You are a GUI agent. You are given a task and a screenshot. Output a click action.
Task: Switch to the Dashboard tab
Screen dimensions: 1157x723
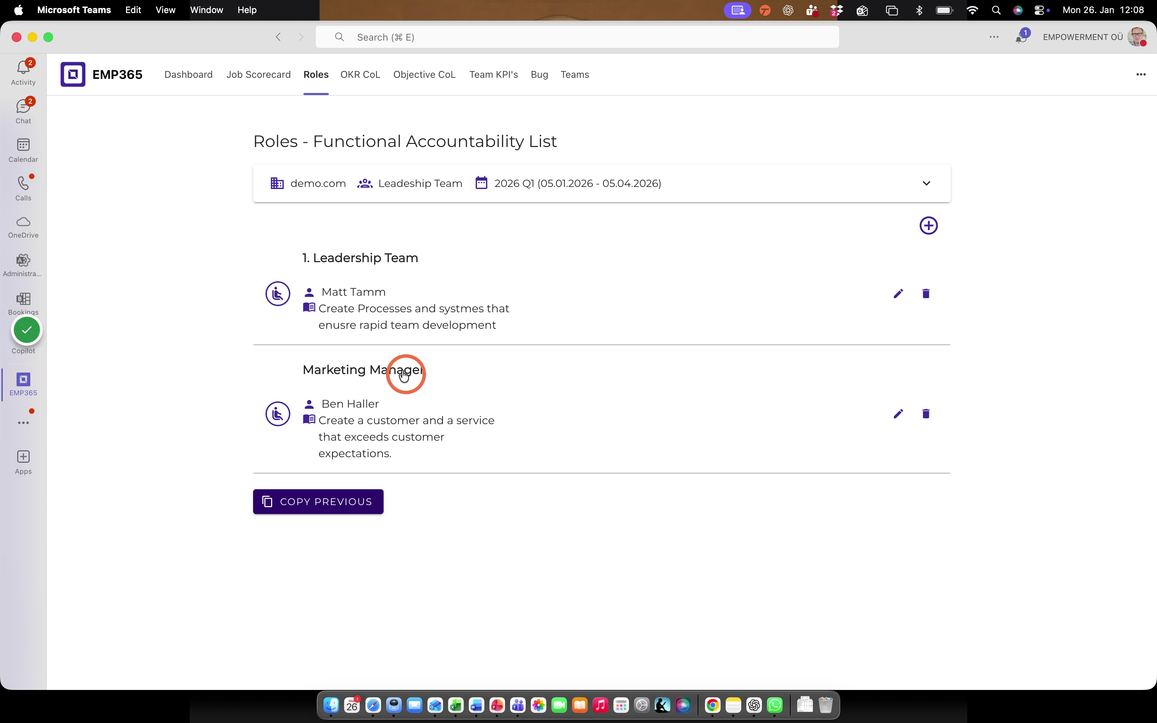(188, 75)
